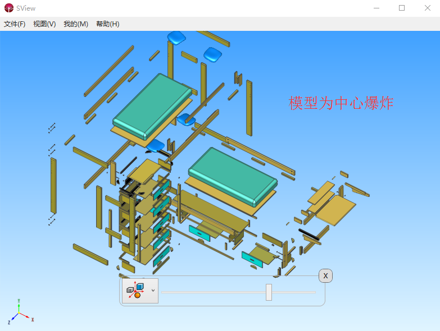The width and height of the screenshot is (440, 331).
Task: Click the SView application logo icon
Action: tap(9, 8)
